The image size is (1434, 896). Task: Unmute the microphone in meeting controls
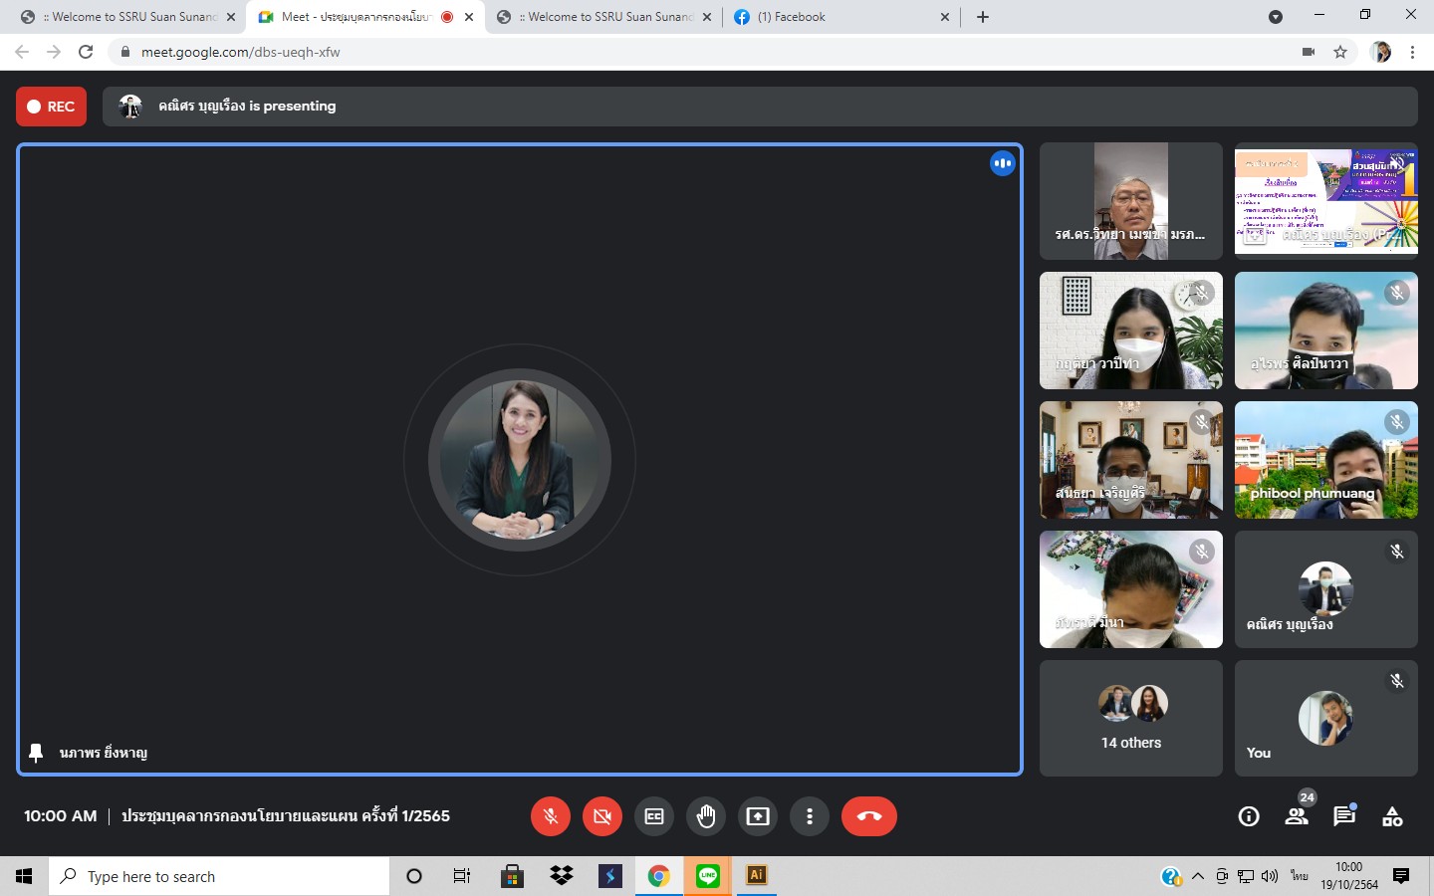click(550, 816)
